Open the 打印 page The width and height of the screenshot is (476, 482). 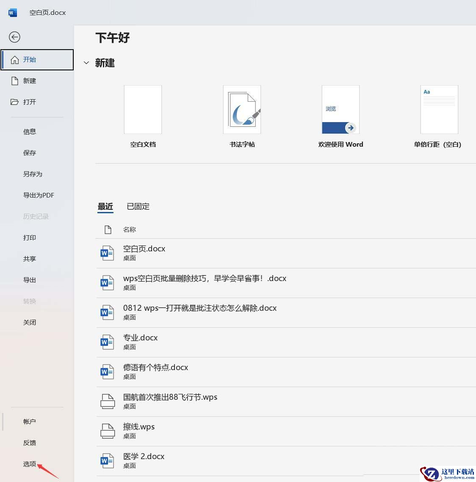[x=30, y=238]
